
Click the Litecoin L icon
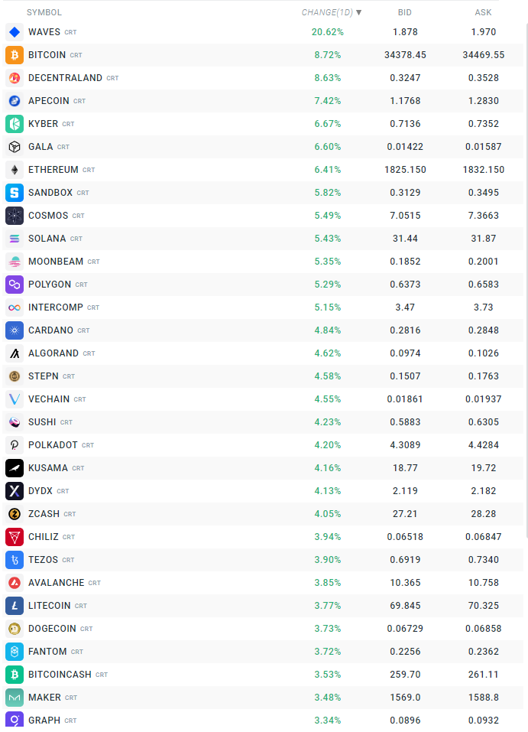(x=15, y=606)
